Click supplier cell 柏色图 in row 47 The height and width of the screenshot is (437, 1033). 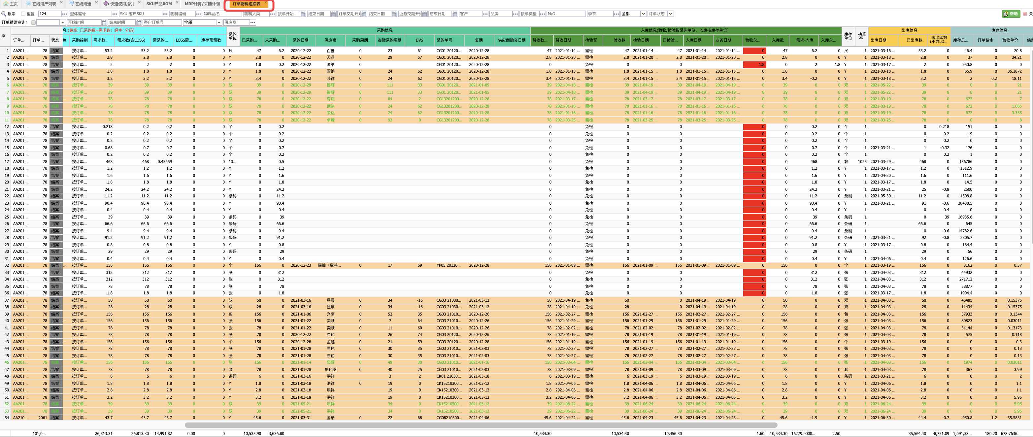point(330,370)
